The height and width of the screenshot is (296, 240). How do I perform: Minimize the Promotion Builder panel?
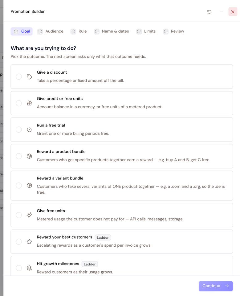click(x=221, y=12)
